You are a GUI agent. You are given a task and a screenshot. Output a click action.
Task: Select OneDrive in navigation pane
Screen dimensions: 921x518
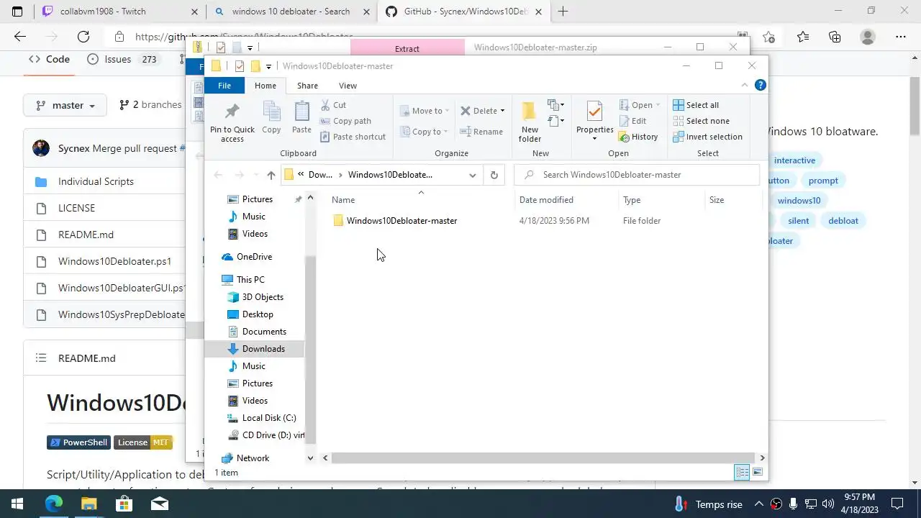(x=253, y=257)
